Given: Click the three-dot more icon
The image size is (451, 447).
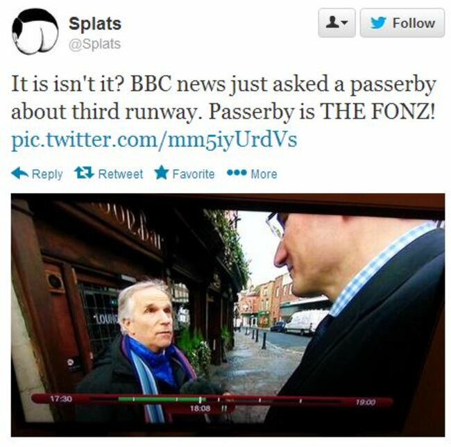Looking at the screenshot, I should point(237,173).
